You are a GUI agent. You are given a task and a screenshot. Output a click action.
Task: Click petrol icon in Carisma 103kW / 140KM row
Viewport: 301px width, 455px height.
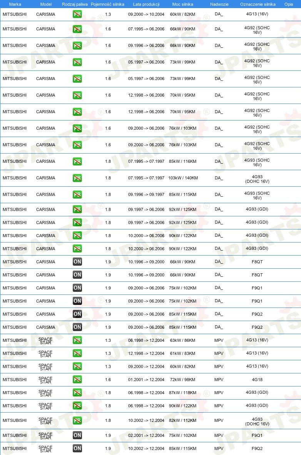coord(77,178)
